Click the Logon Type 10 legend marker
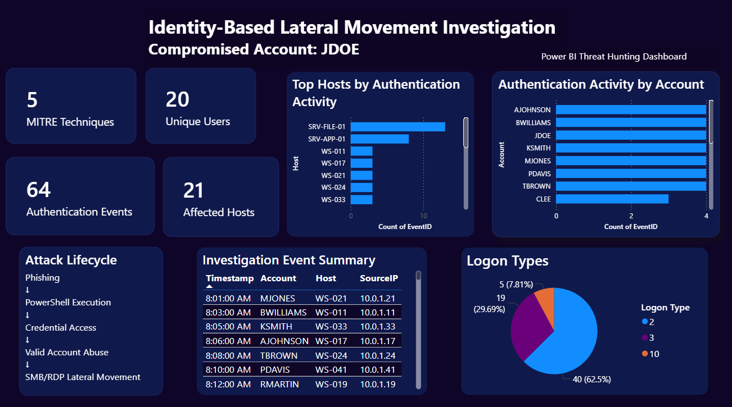 click(x=644, y=354)
